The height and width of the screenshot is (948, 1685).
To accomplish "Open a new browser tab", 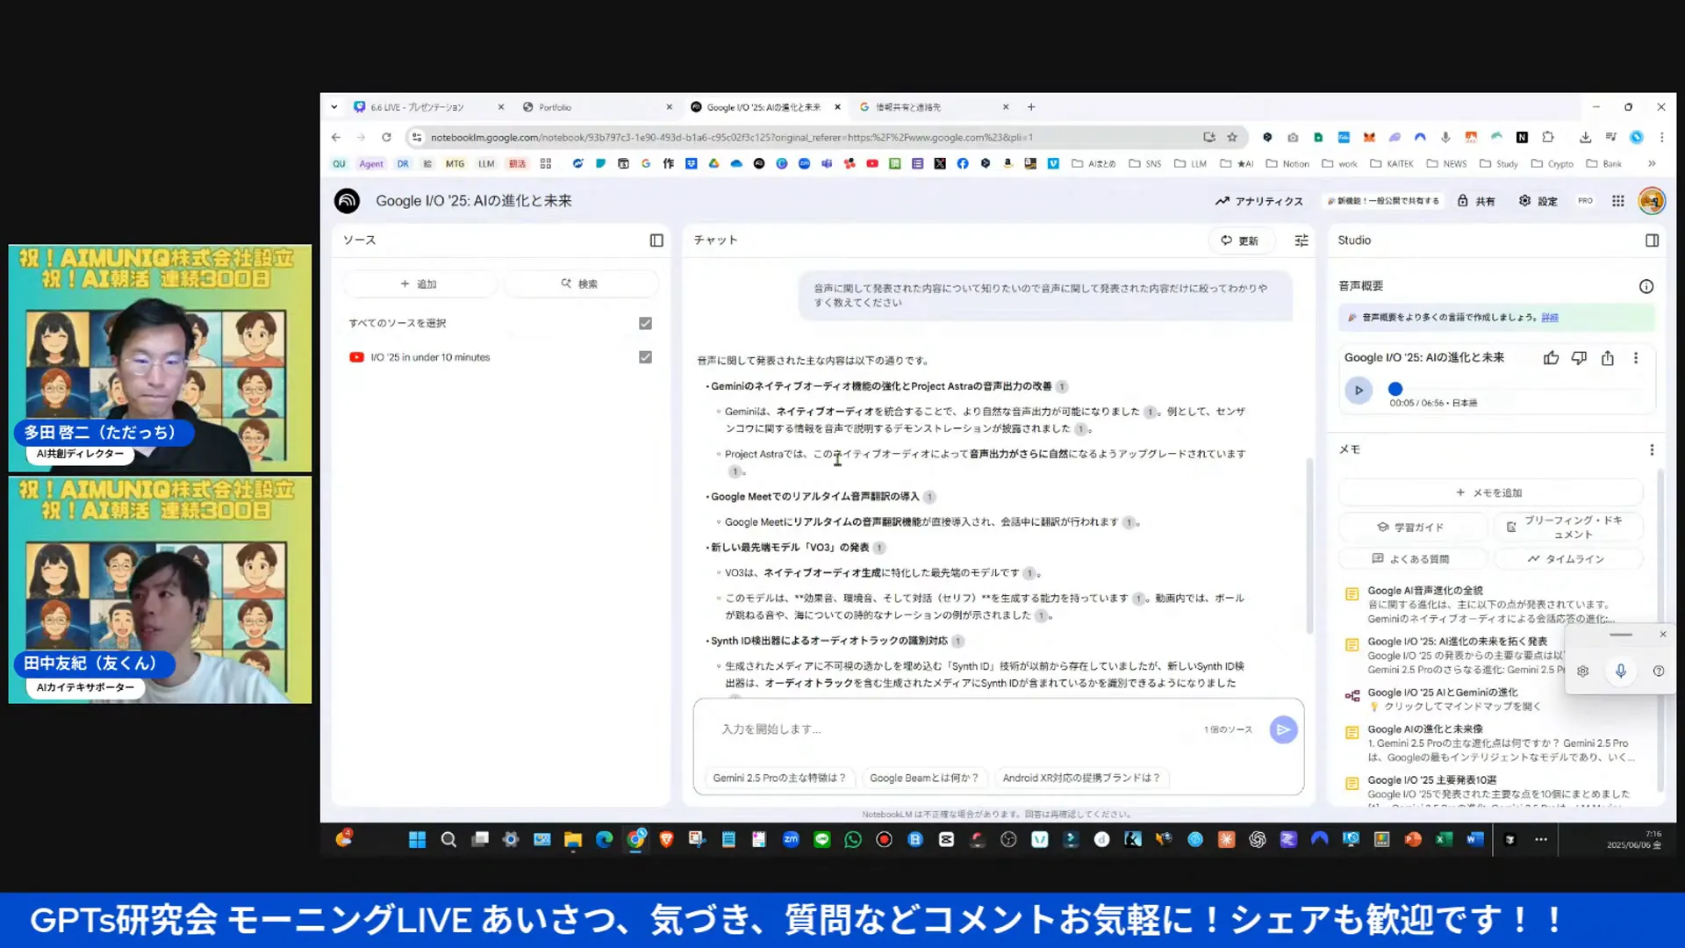I will click(x=1031, y=107).
